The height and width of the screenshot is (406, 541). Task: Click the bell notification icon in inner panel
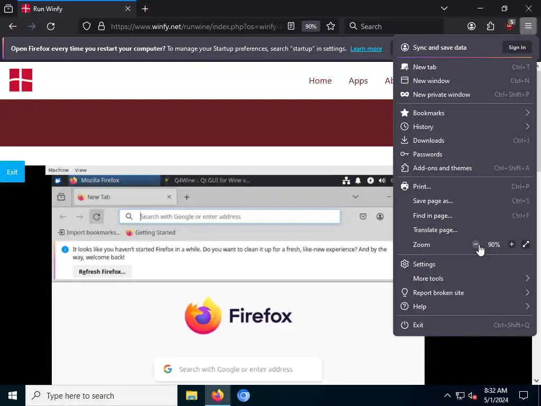pyautogui.click(x=358, y=180)
